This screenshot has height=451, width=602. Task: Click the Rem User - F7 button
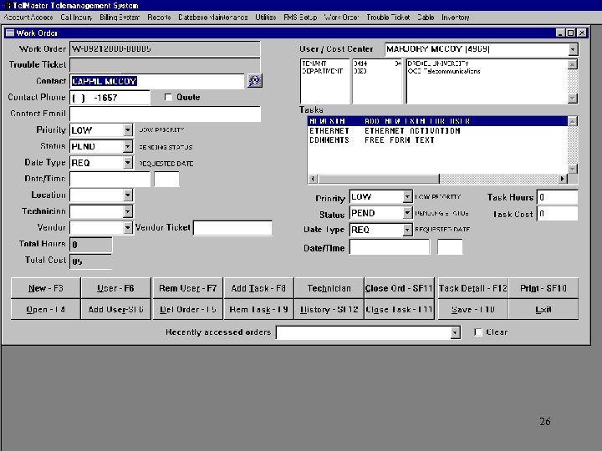(x=187, y=288)
